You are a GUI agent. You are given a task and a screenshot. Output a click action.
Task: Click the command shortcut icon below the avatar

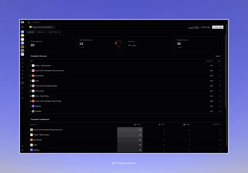coord(23,27)
